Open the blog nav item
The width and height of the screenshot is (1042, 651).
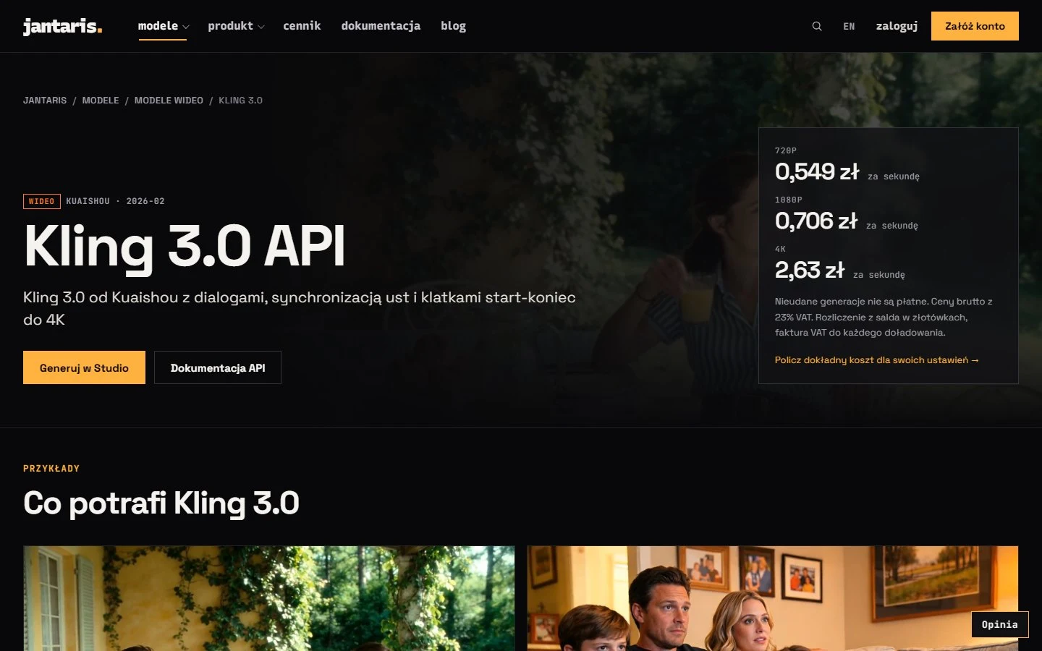(x=454, y=26)
